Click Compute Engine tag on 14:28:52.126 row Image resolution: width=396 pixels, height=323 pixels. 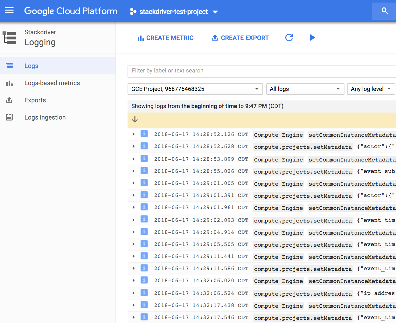click(278, 135)
